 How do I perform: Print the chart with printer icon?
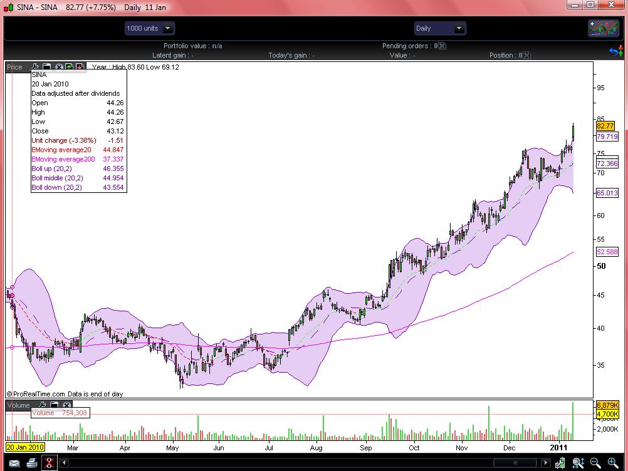[x=31, y=463]
